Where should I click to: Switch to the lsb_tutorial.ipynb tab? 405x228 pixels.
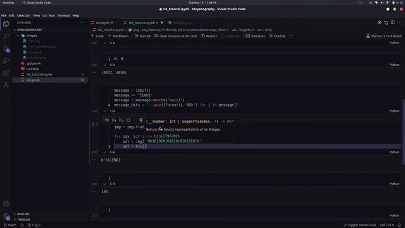142,23
